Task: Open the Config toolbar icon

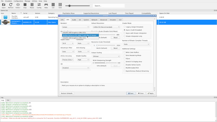Action: pos(39,6)
